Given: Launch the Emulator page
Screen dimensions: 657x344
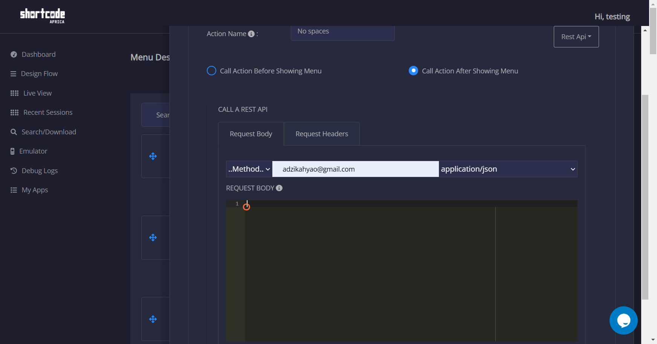Looking at the screenshot, I should (x=33, y=151).
